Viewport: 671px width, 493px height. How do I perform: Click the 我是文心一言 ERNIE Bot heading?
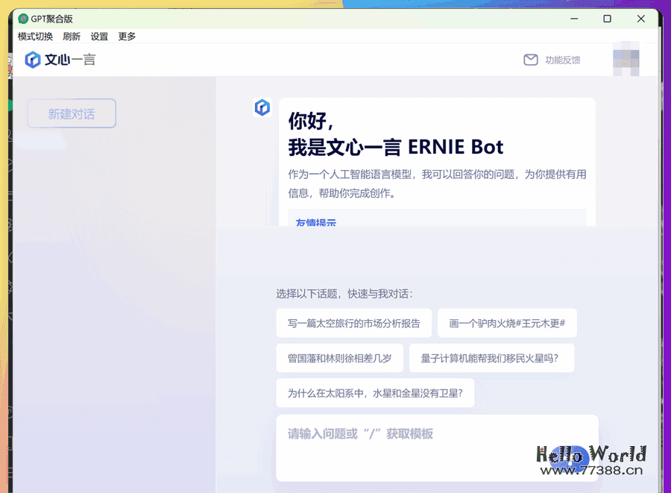pyautogui.click(x=396, y=147)
